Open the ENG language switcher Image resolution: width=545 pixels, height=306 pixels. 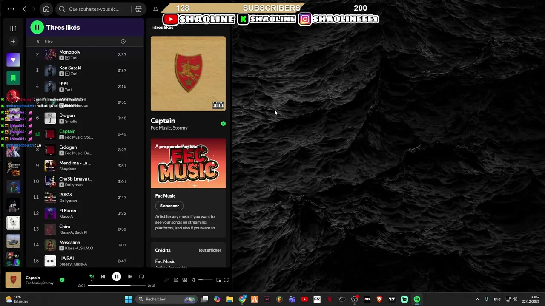tap(497, 299)
